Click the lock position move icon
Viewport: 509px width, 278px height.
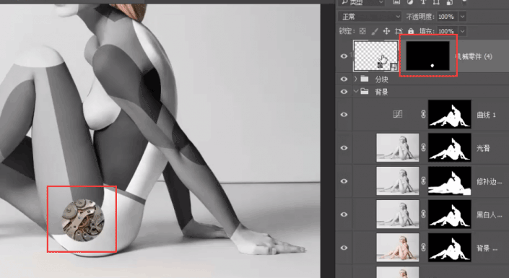386,31
